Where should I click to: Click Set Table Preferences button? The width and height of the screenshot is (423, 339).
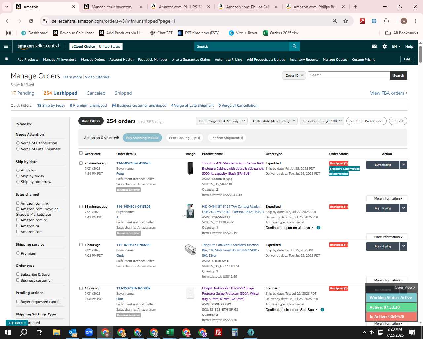click(x=366, y=121)
